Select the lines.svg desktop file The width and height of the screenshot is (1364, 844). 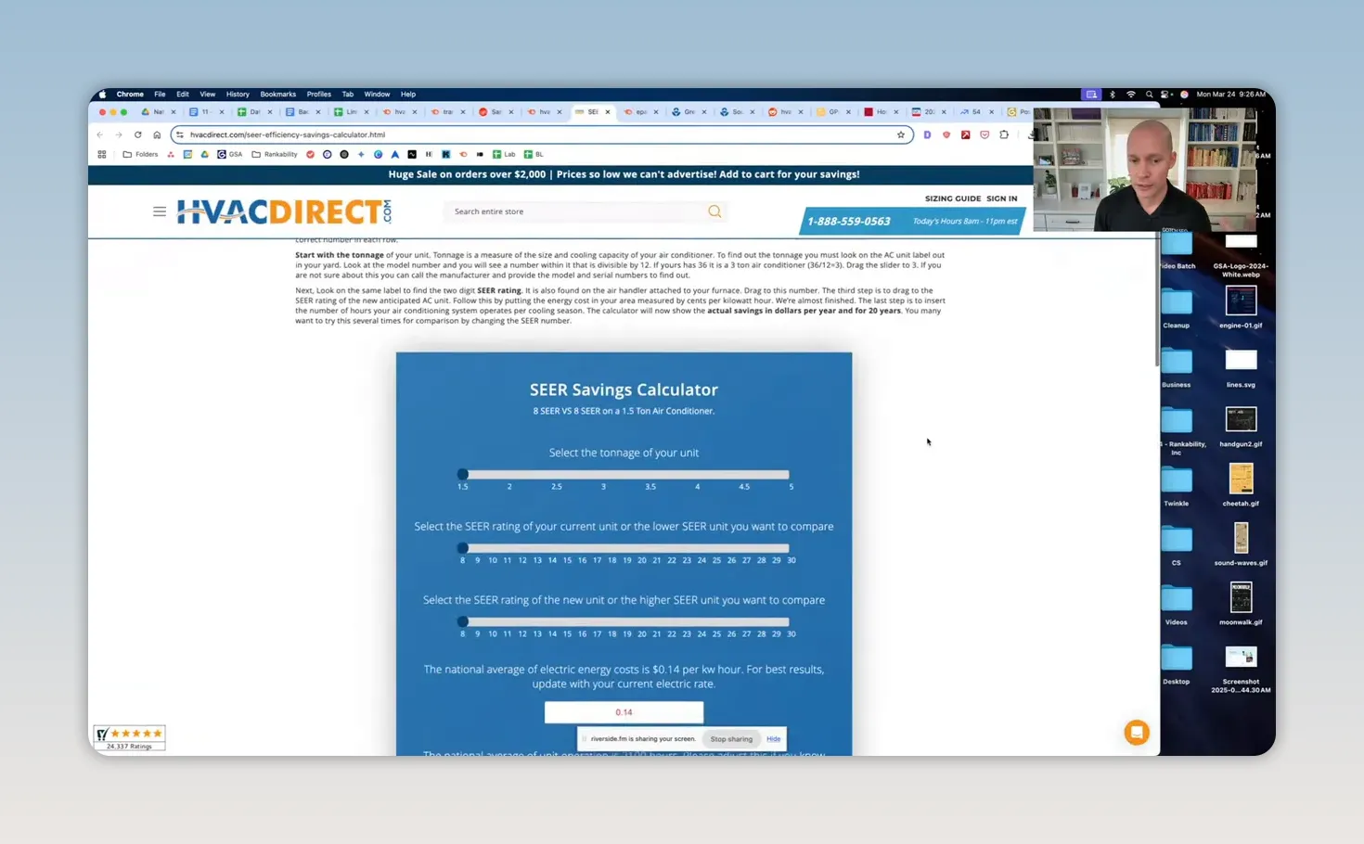(x=1241, y=360)
